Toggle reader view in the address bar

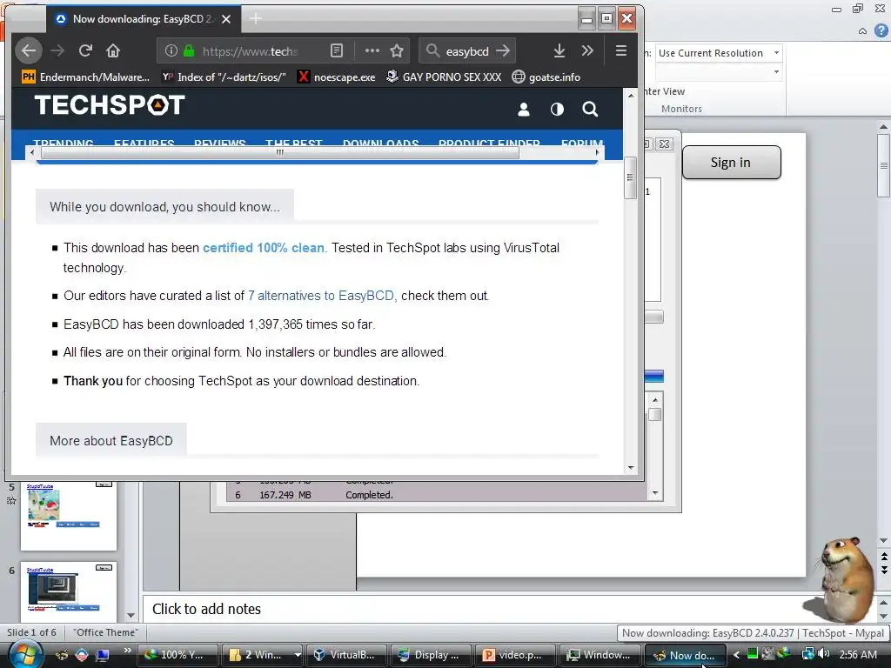coord(337,51)
